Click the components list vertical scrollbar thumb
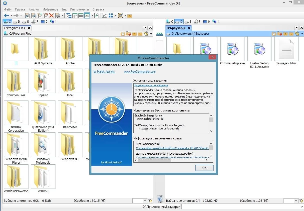 (211, 119)
